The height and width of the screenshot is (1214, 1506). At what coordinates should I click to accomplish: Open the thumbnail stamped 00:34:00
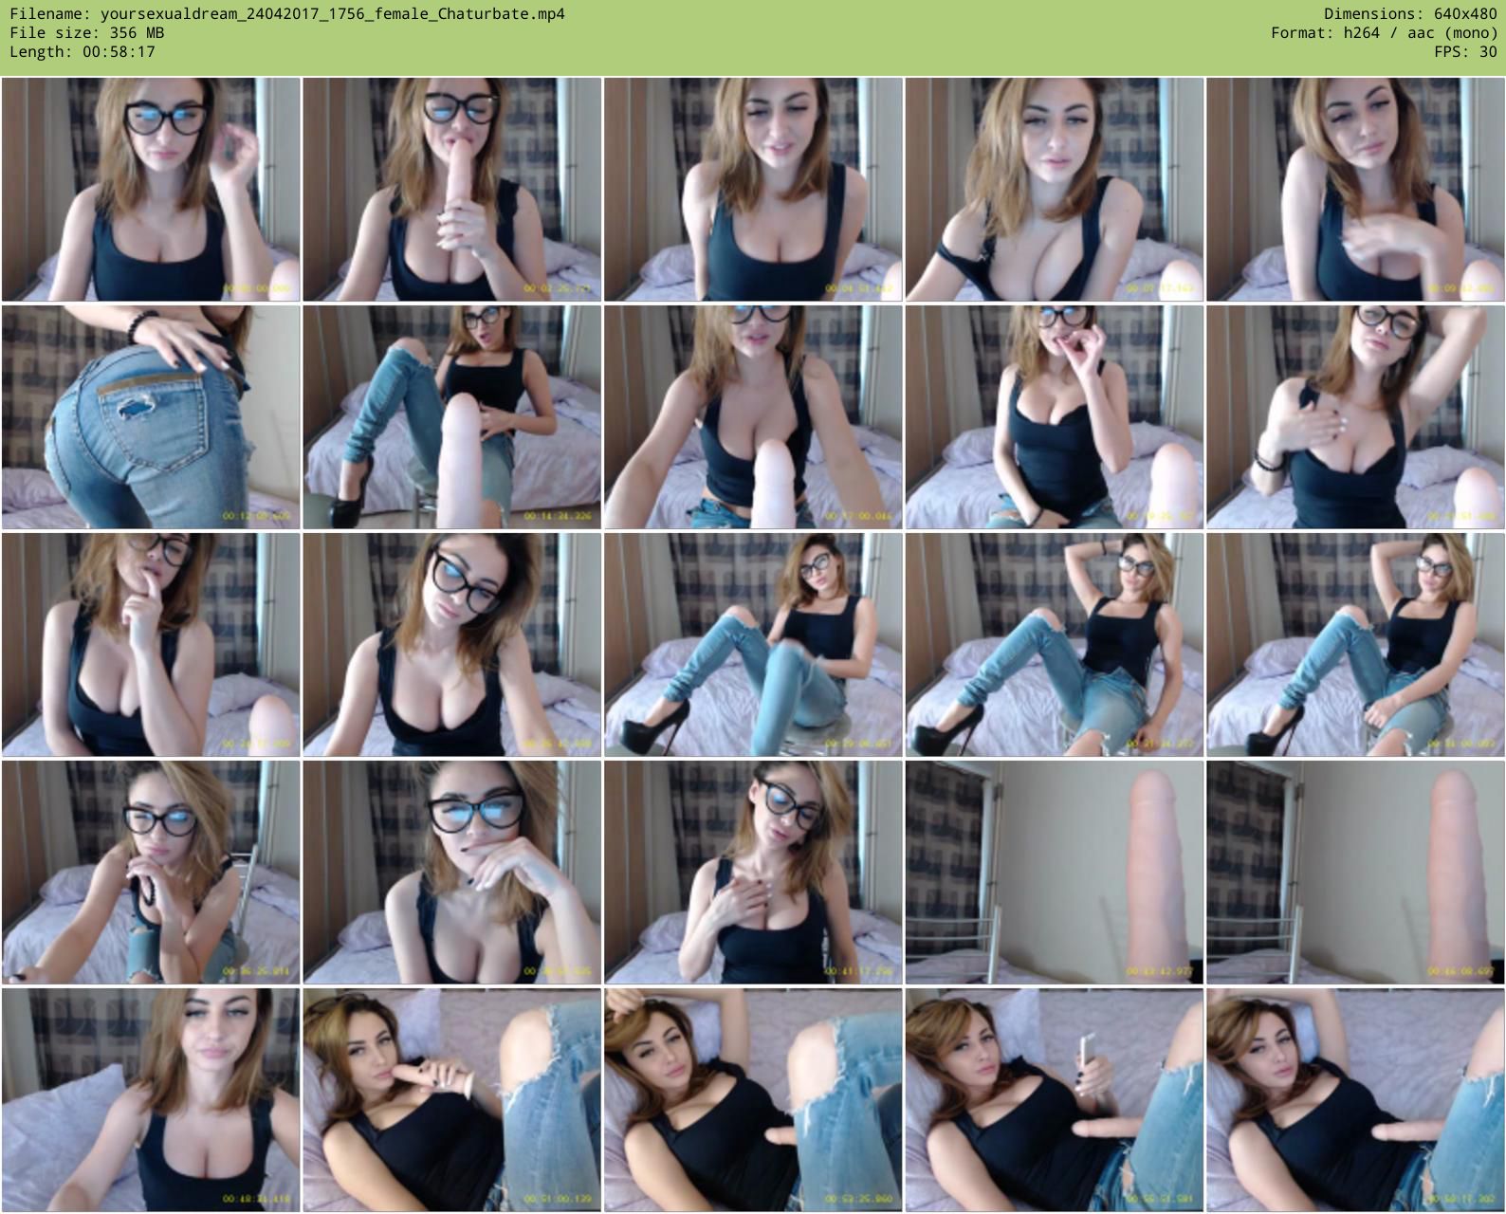pyautogui.click(x=1355, y=645)
